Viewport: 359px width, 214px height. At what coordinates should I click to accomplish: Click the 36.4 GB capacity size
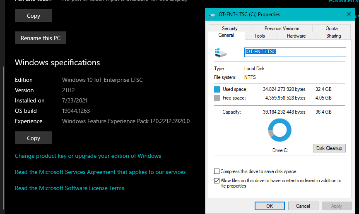coord(323,112)
